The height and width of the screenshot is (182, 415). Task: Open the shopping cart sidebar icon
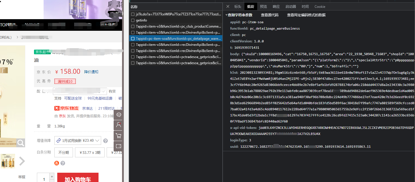click(x=118, y=136)
